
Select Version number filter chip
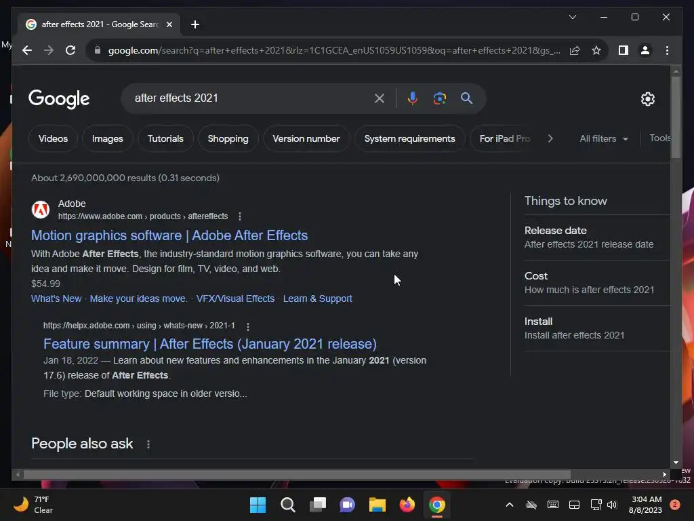click(x=306, y=138)
